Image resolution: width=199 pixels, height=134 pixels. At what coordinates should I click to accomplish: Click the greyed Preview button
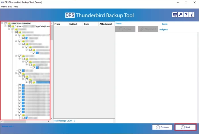(125, 29)
